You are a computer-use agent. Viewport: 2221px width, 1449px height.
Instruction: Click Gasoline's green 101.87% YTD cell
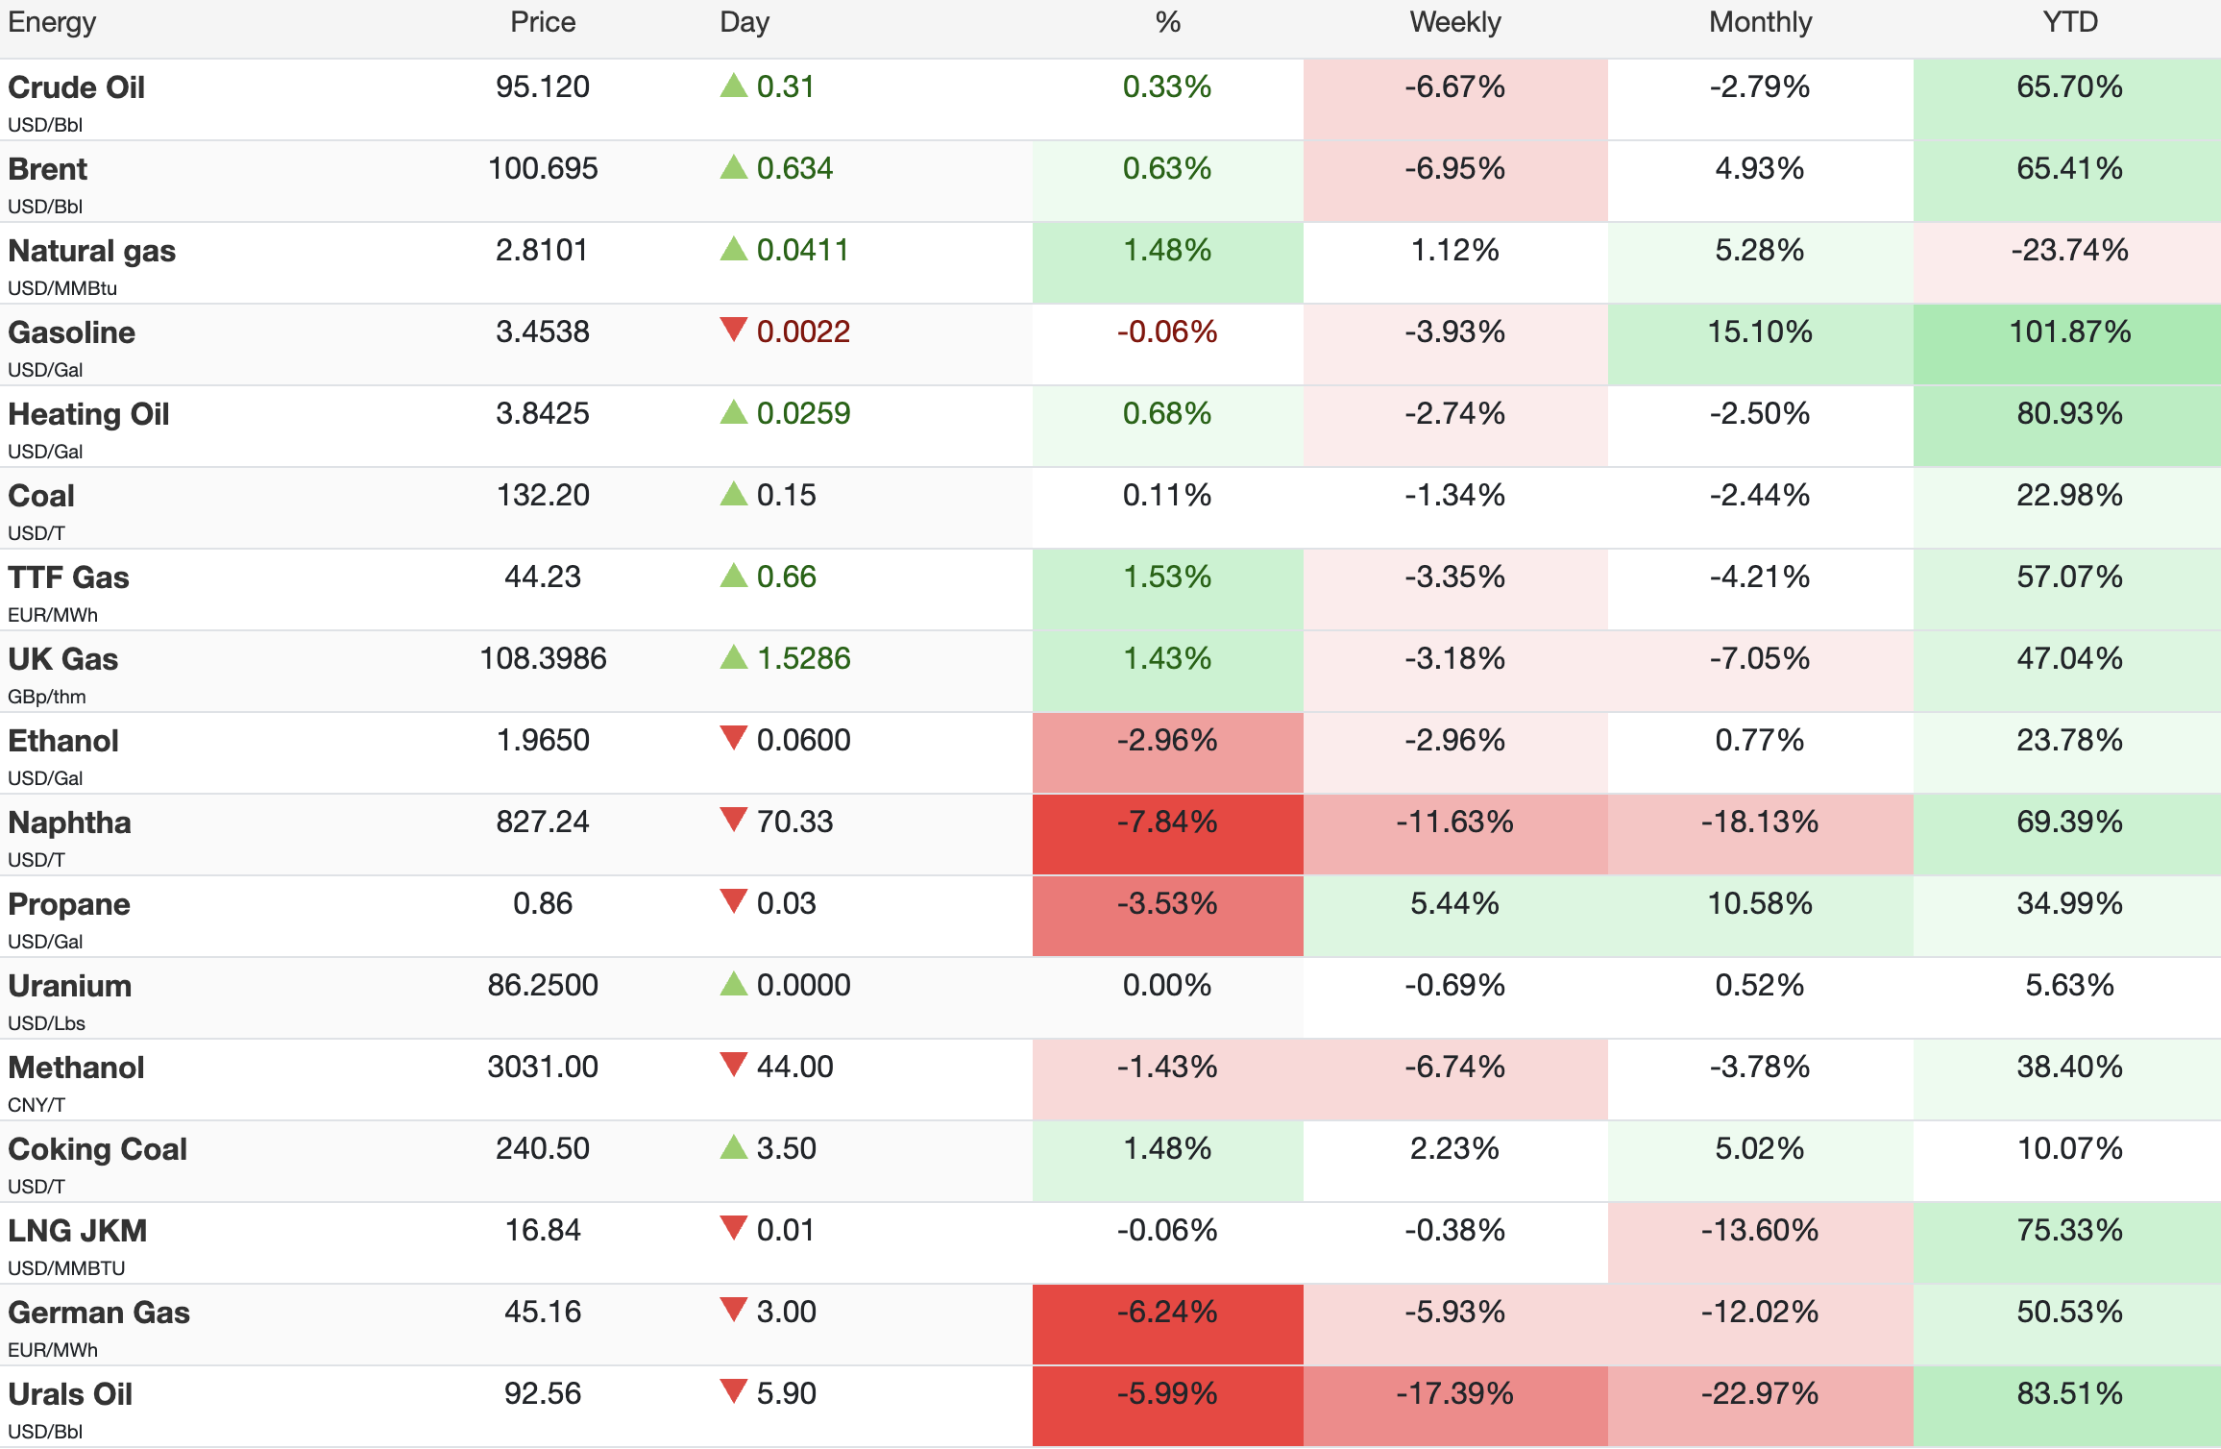coord(2067,344)
